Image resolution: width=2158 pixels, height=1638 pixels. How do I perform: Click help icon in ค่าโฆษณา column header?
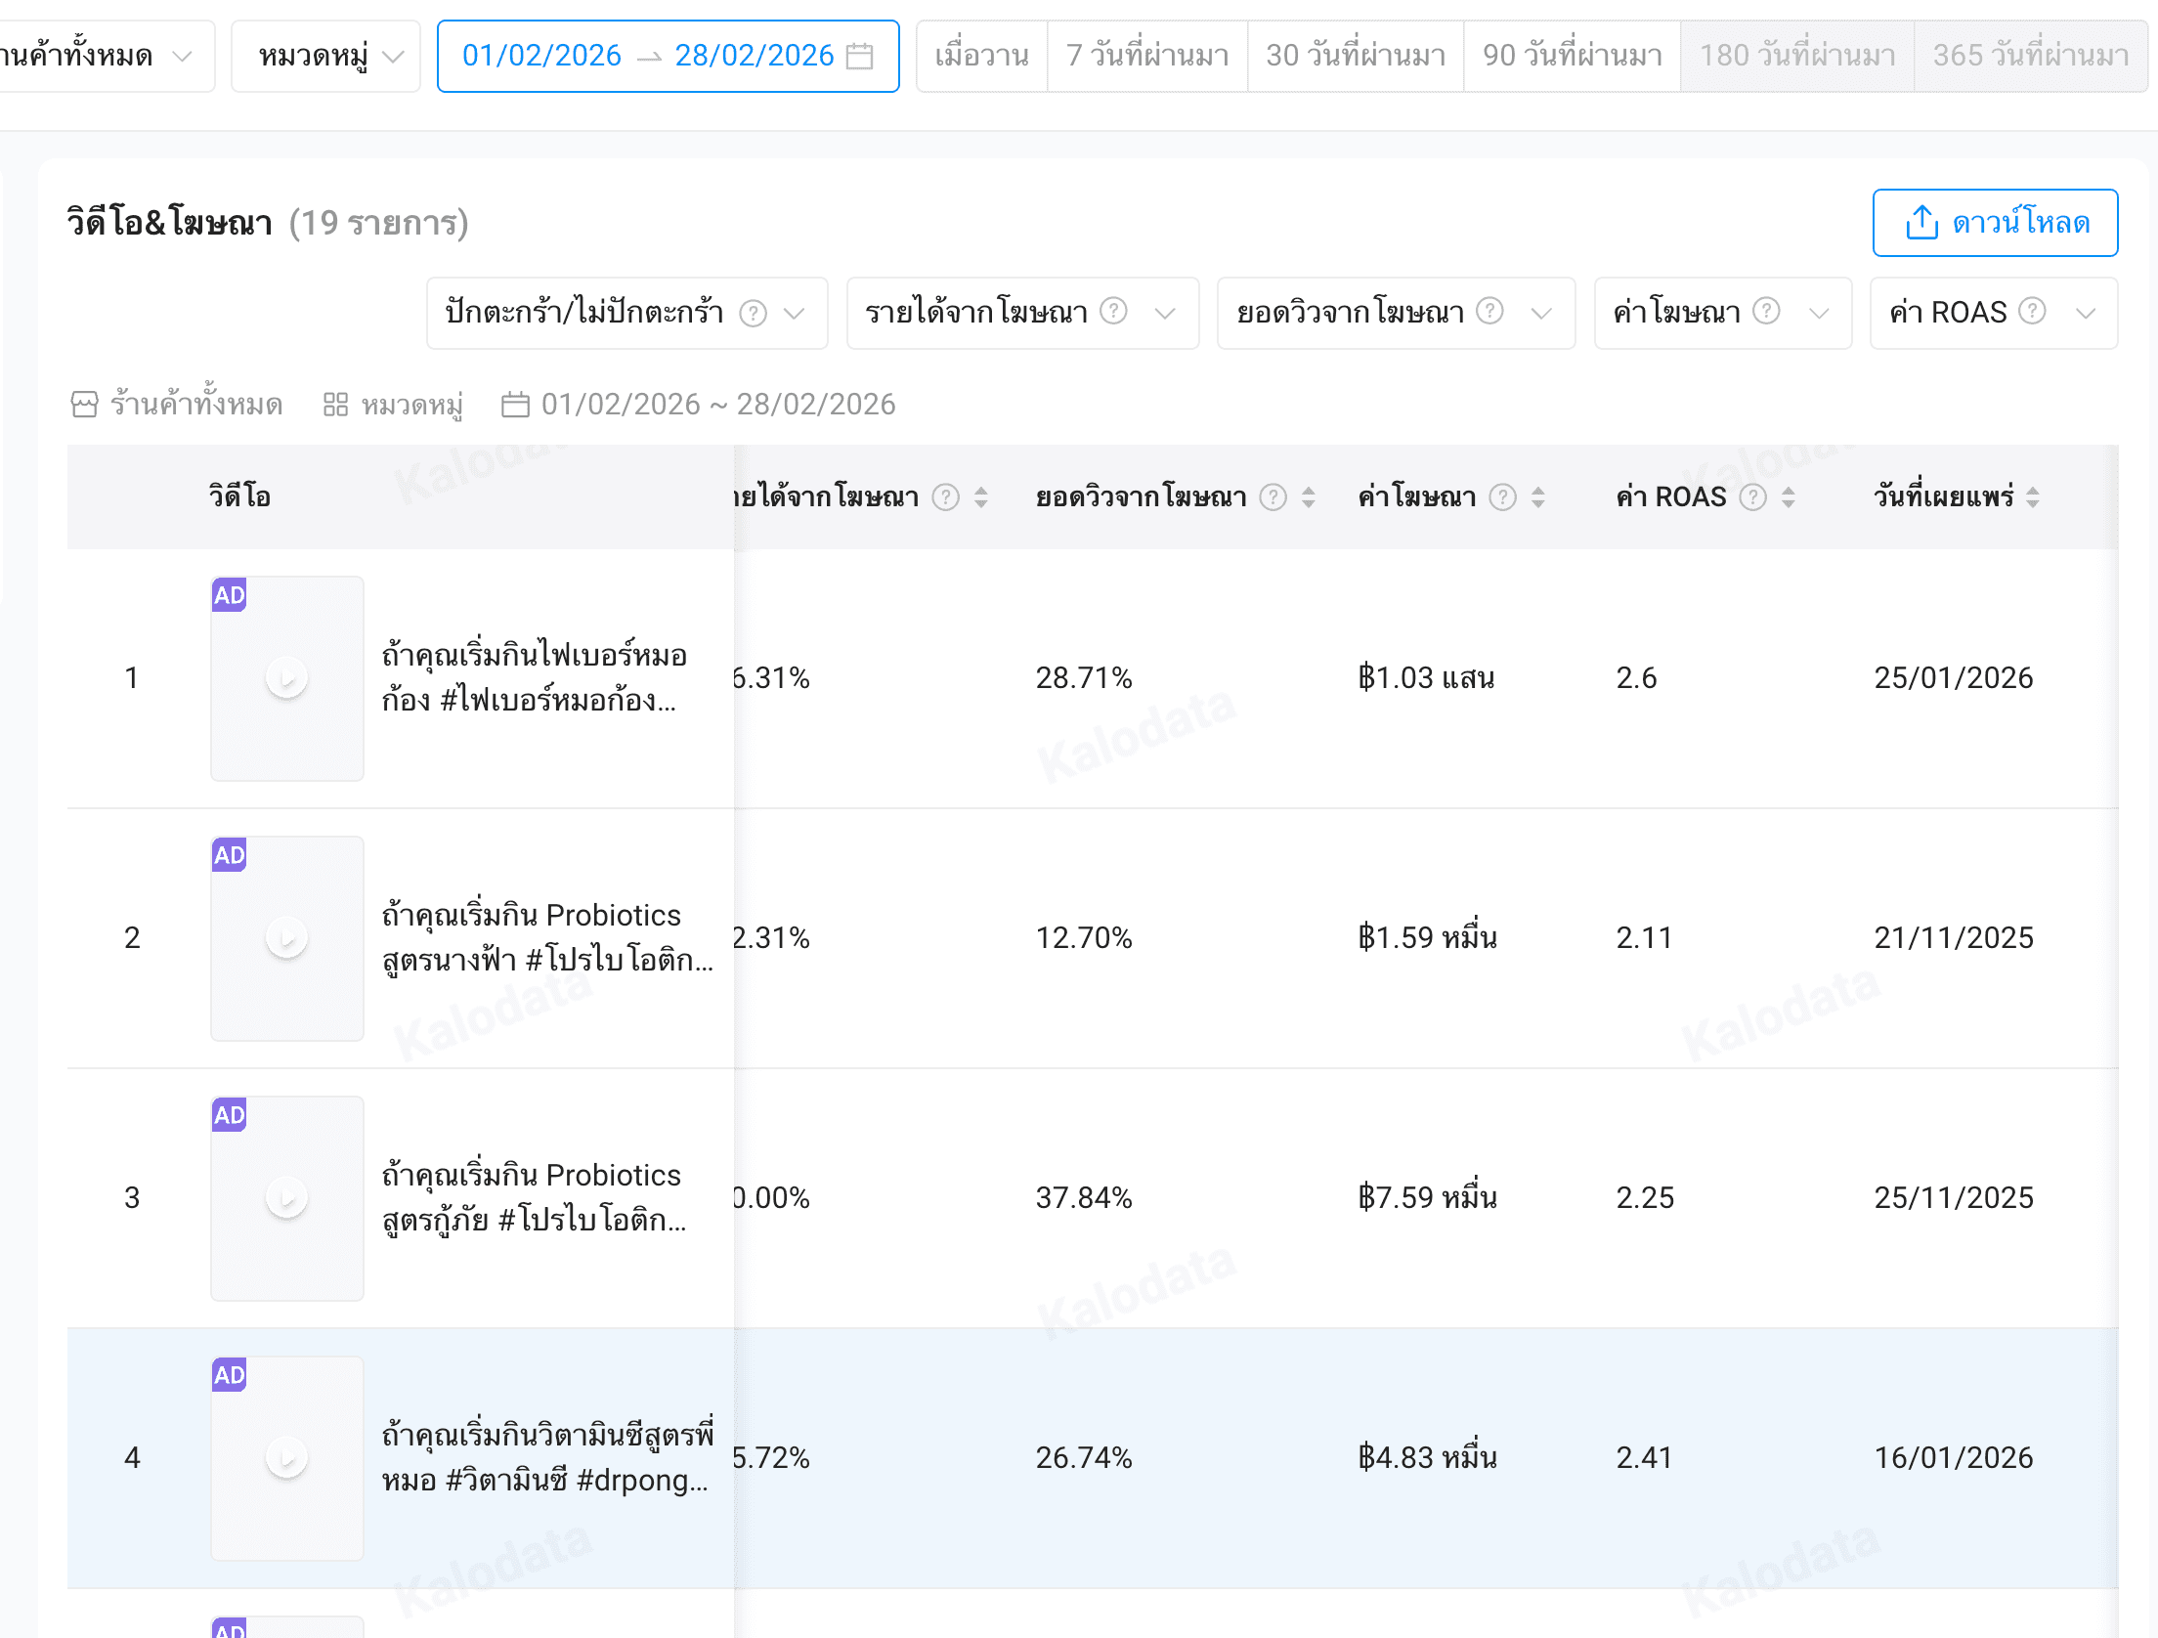pyautogui.click(x=1502, y=497)
